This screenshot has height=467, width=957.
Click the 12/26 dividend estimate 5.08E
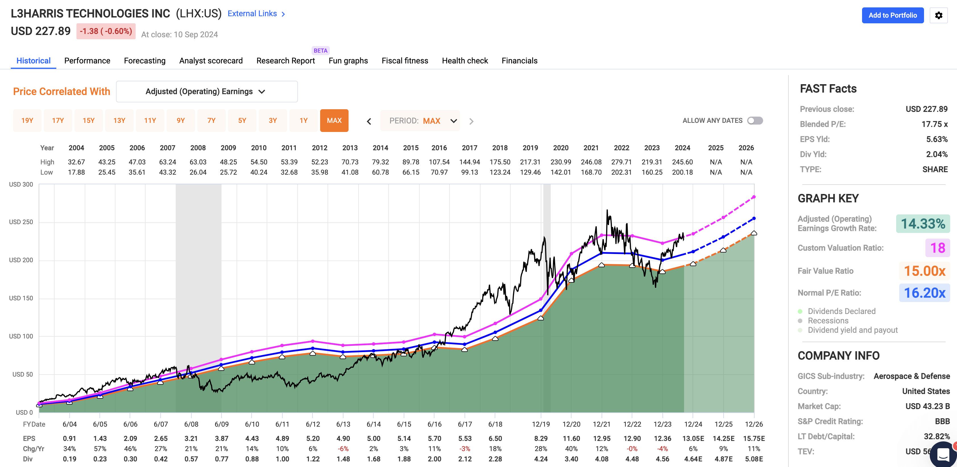click(754, 459)
